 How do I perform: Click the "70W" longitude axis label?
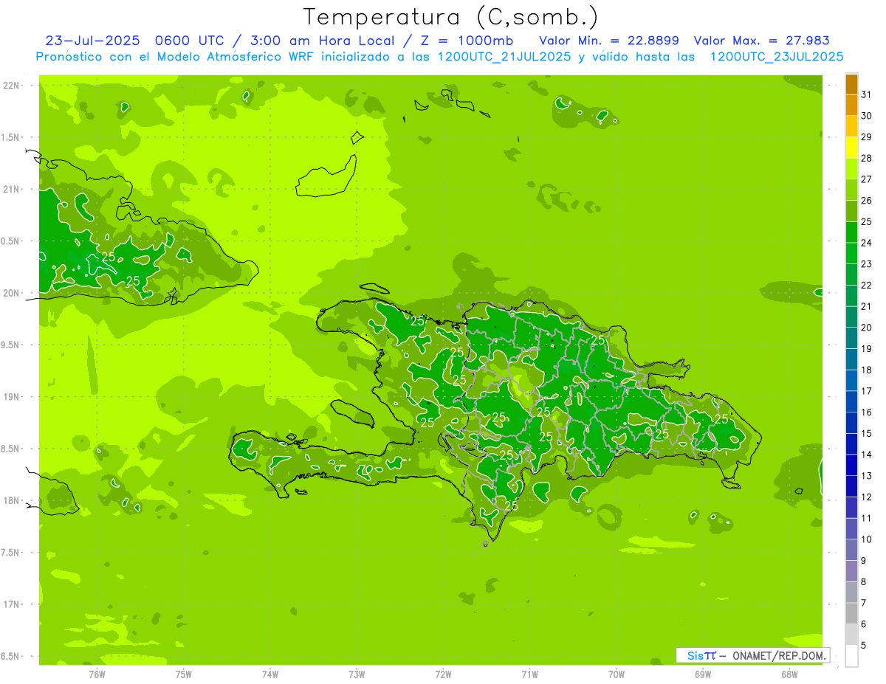click(617, 674)
